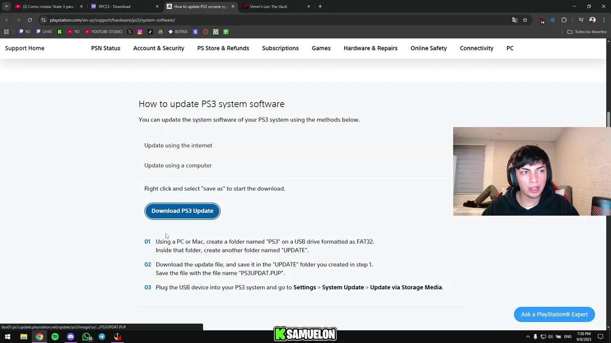Reload the current page

pos(30,20)
